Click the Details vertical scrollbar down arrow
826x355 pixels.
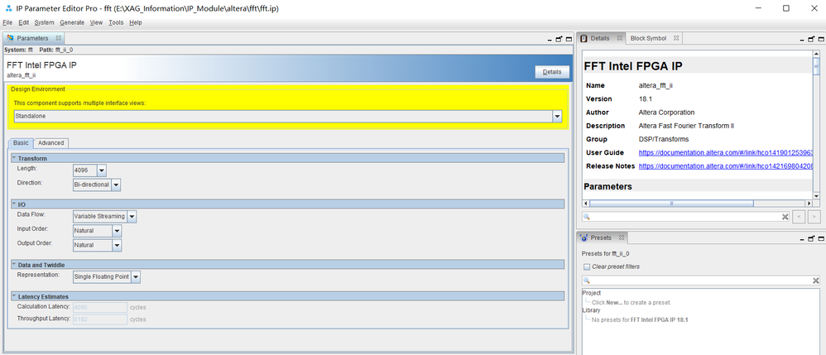[x=817, y=195]
